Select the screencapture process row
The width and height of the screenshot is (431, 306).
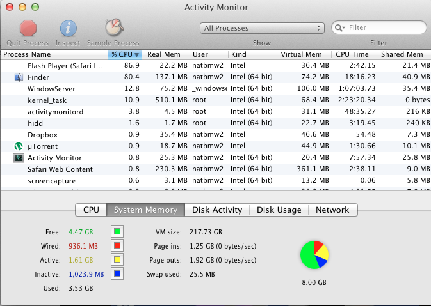[x=215, y=181]
